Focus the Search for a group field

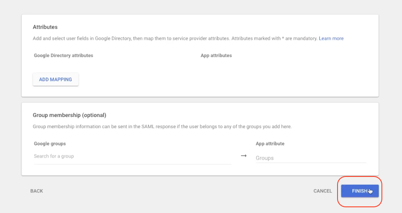click(x=132, y=156)
